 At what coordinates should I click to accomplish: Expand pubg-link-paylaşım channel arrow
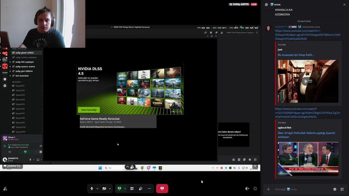pyautogui.click(x=10, y=62)
